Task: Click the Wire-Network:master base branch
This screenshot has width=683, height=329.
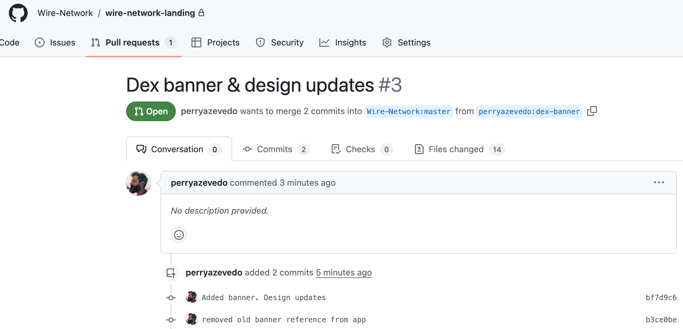Action: [408, 111]
